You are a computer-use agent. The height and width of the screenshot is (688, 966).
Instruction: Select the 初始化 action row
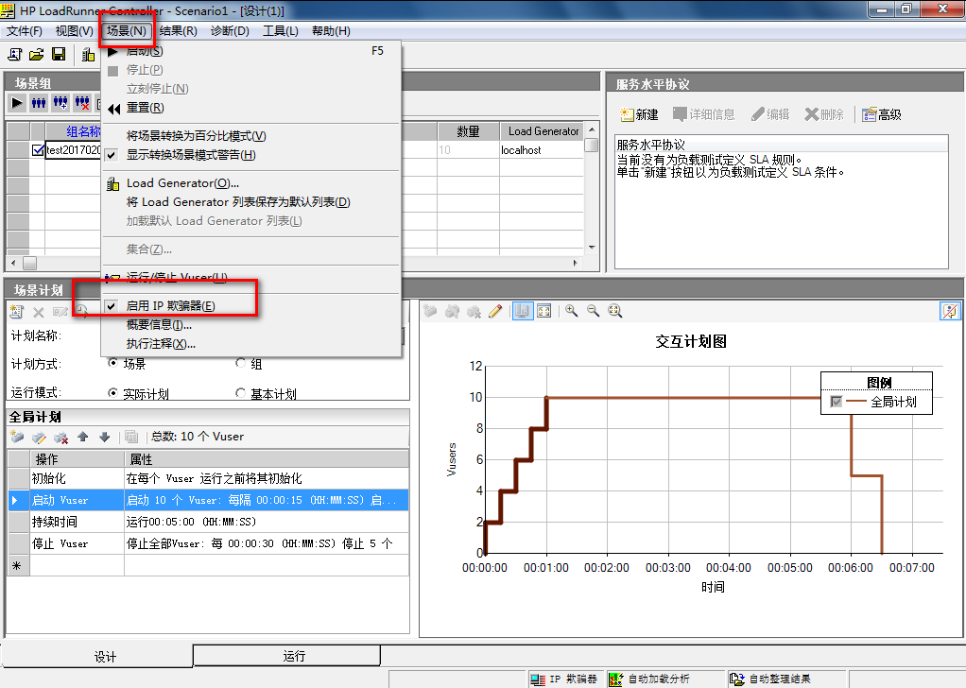208,478
